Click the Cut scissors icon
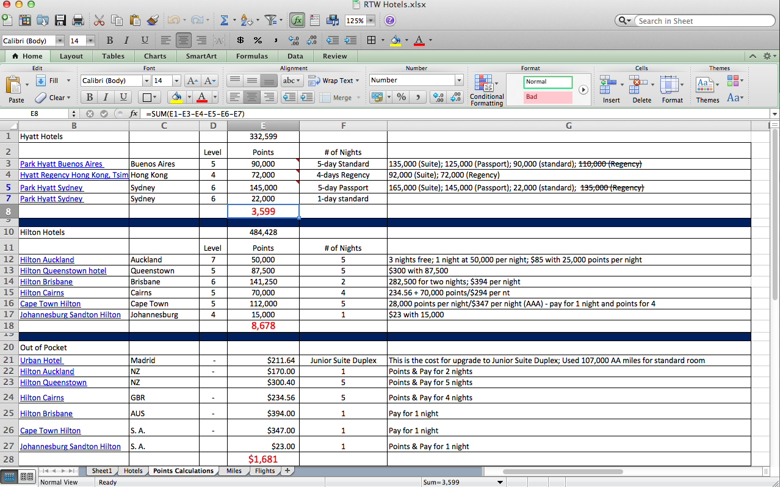780x487 pixels. (99, 21)
